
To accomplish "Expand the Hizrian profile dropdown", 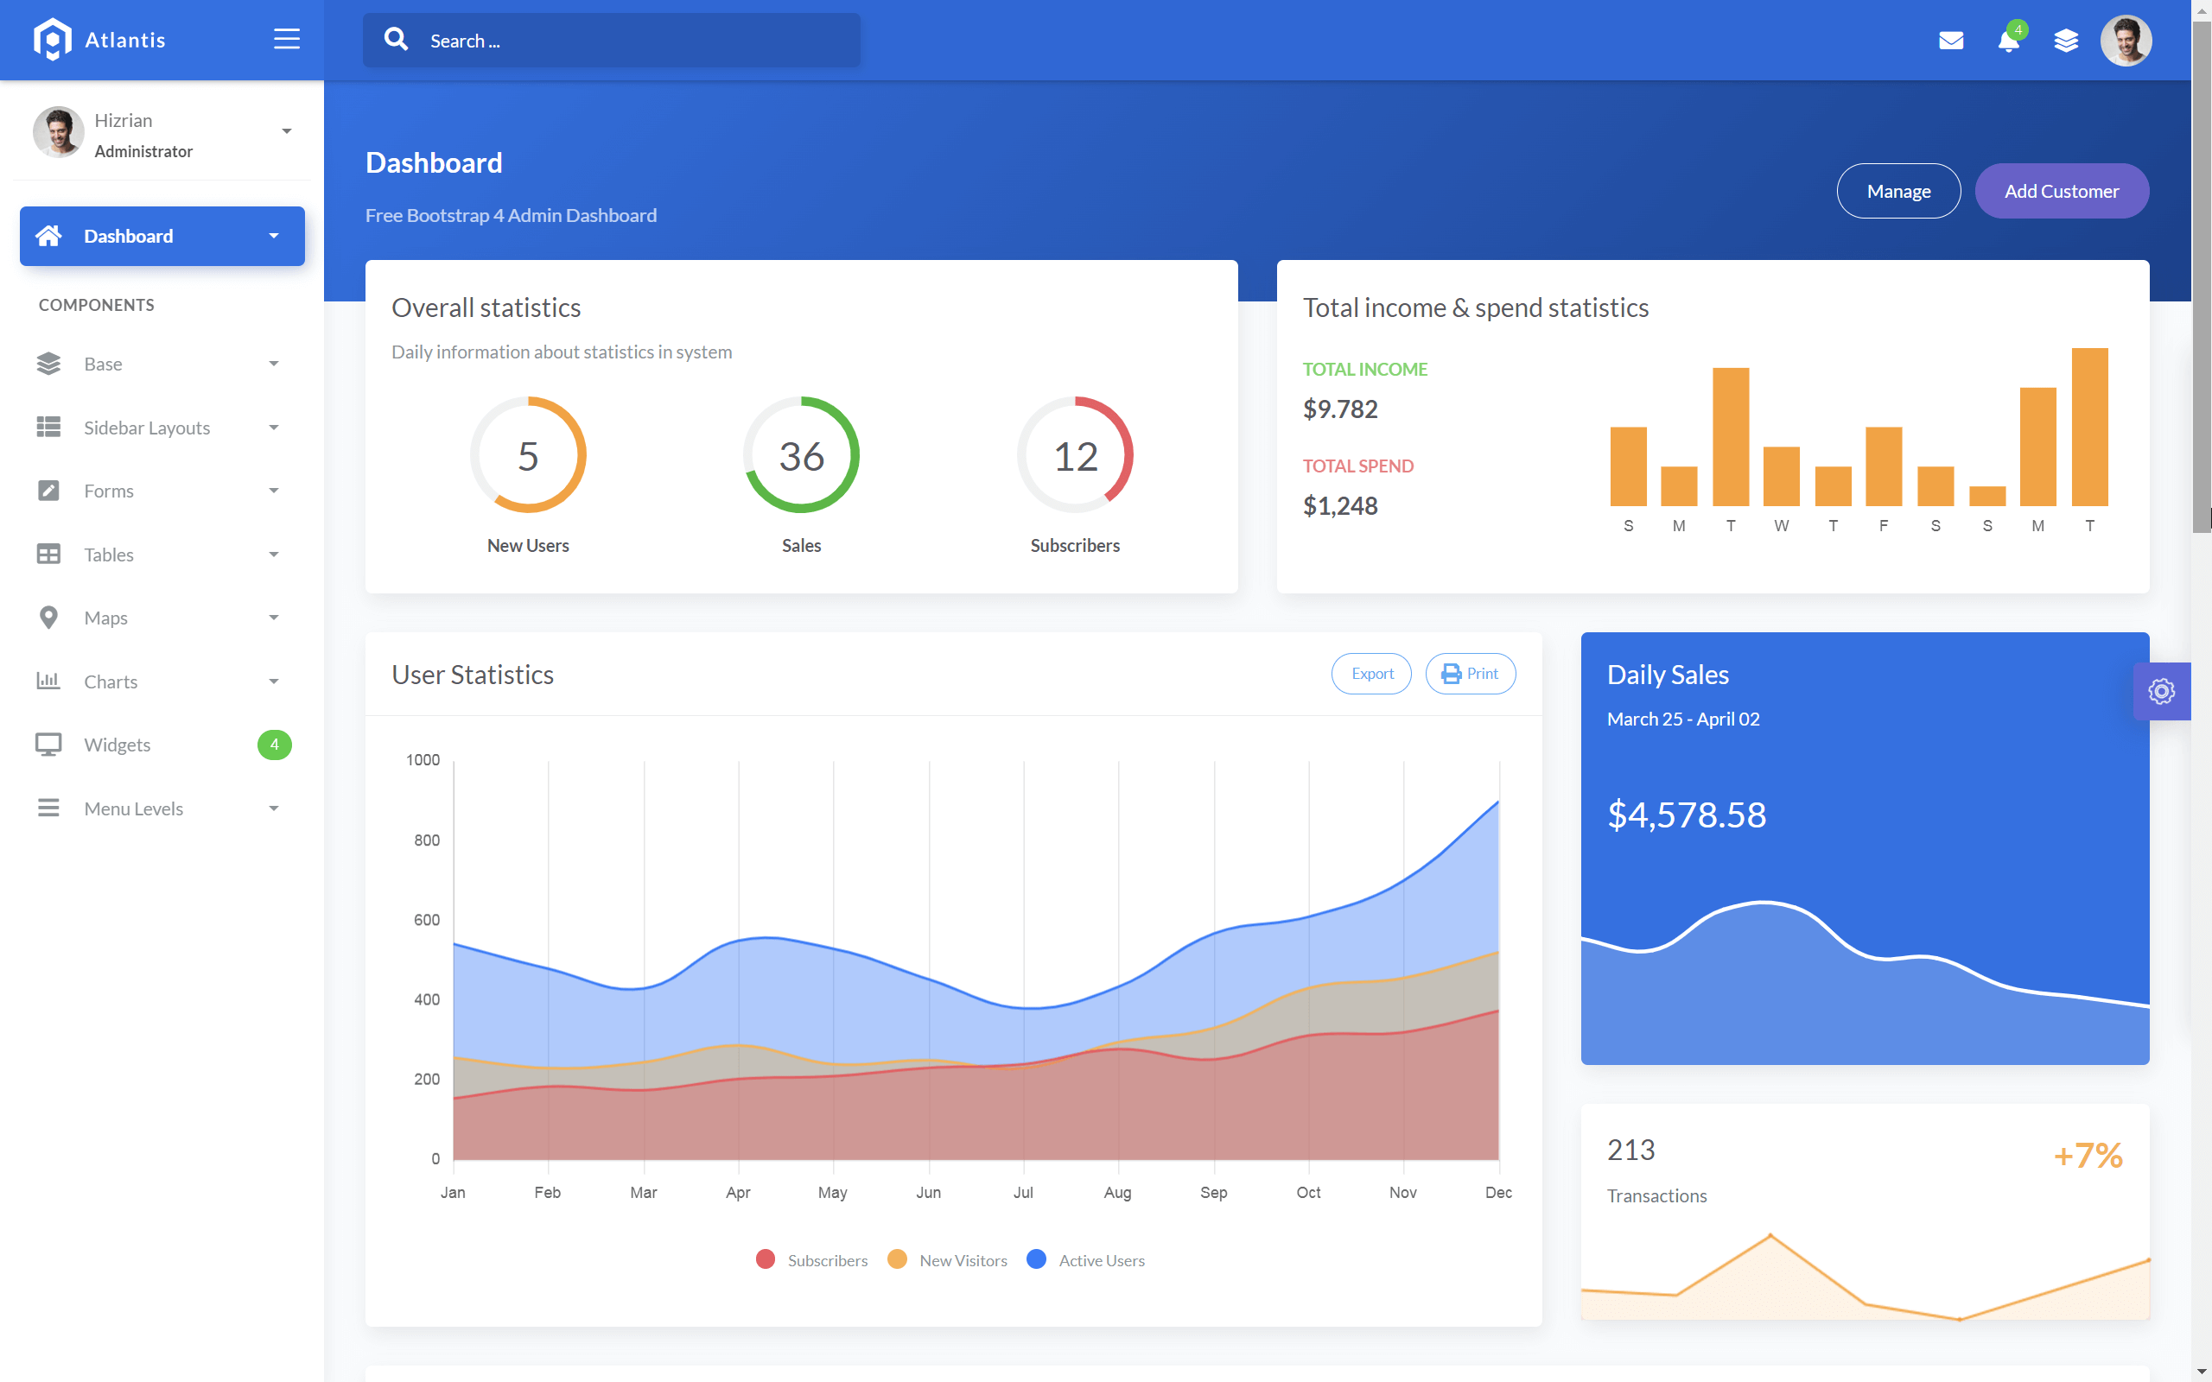I will 286,131.
